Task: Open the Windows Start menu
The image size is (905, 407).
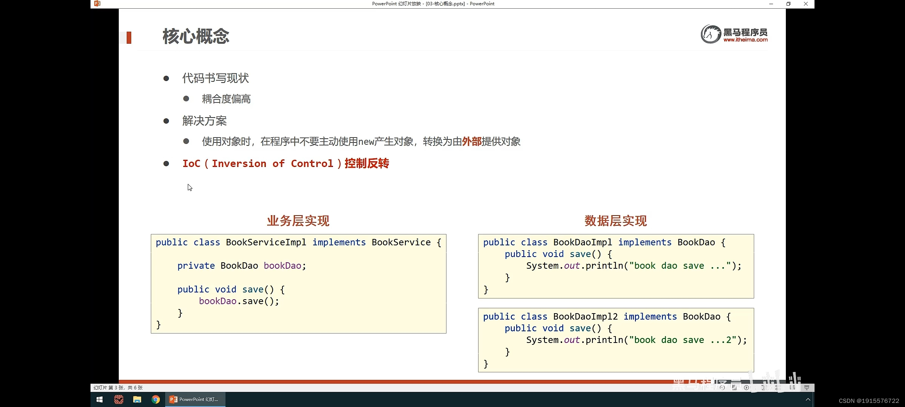Action: point(100,399)
